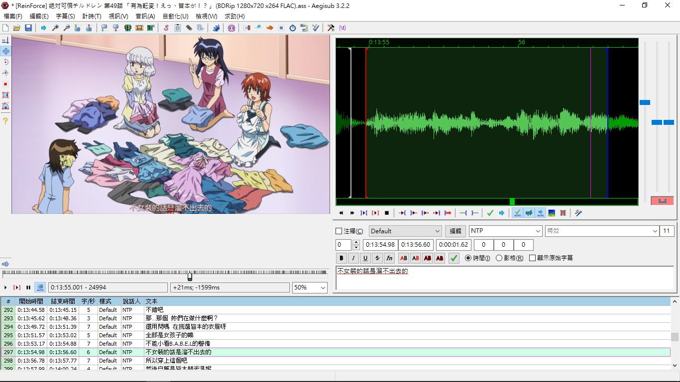Commit audio changes with green checkmark
The width and height of the screenshot is (680, 382).
click(x=490, y=213)
